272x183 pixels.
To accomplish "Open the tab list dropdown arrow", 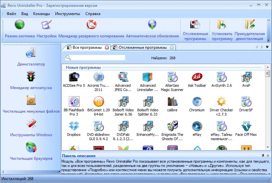I will 267,47.
